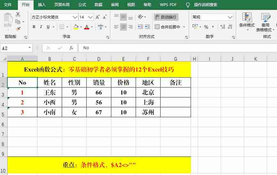Click the phonetic guide wén icon
This screenshot has height=175, width=277.
(x=100, y=27)
